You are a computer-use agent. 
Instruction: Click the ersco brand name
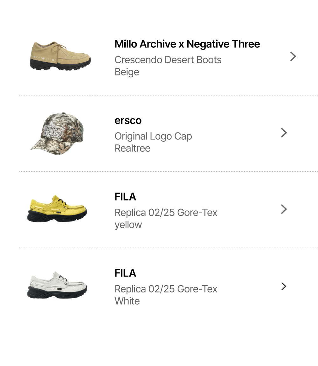click(128, 121)
